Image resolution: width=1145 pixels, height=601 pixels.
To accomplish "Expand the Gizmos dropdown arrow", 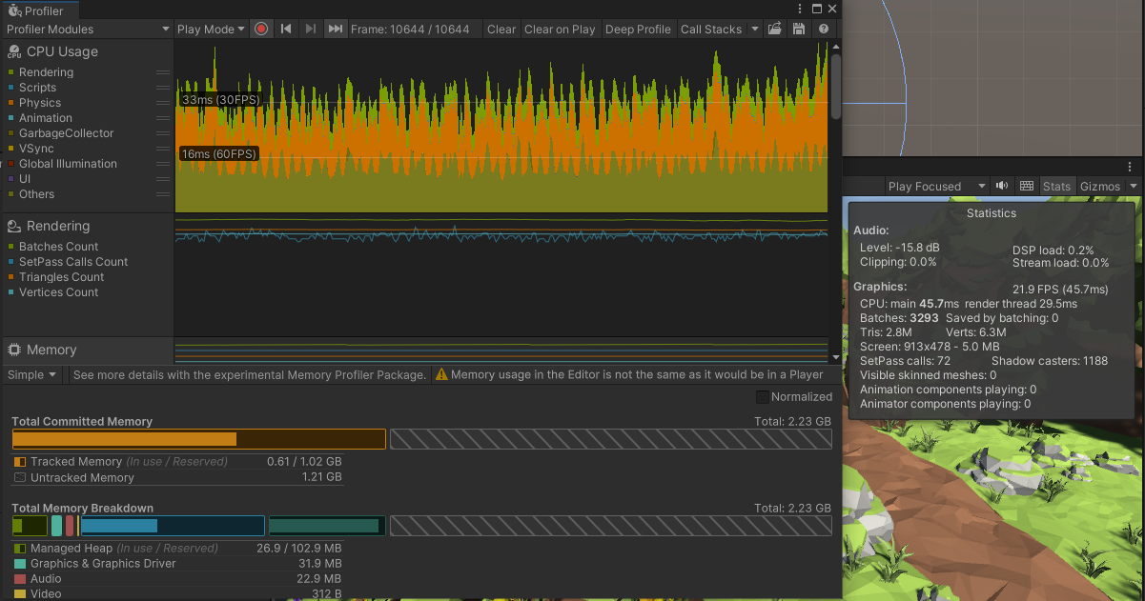I will (x=1134, y=186).
